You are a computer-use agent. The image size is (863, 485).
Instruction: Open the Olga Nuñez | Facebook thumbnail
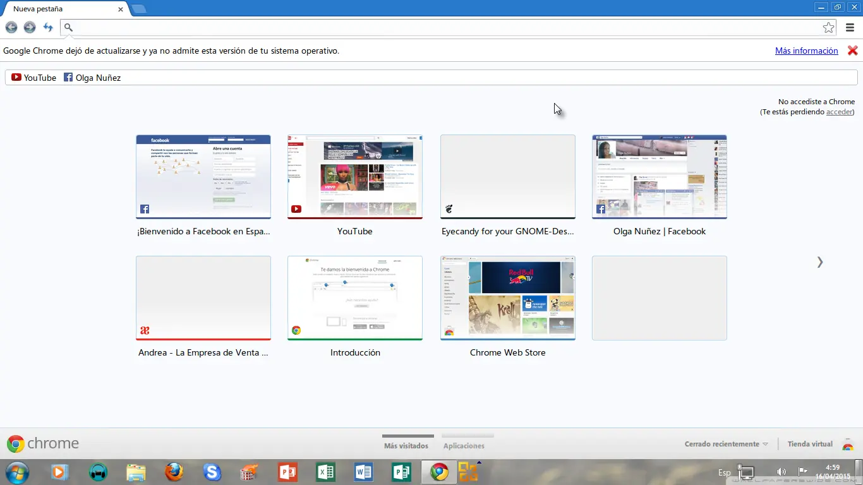(x=660, y=177)
